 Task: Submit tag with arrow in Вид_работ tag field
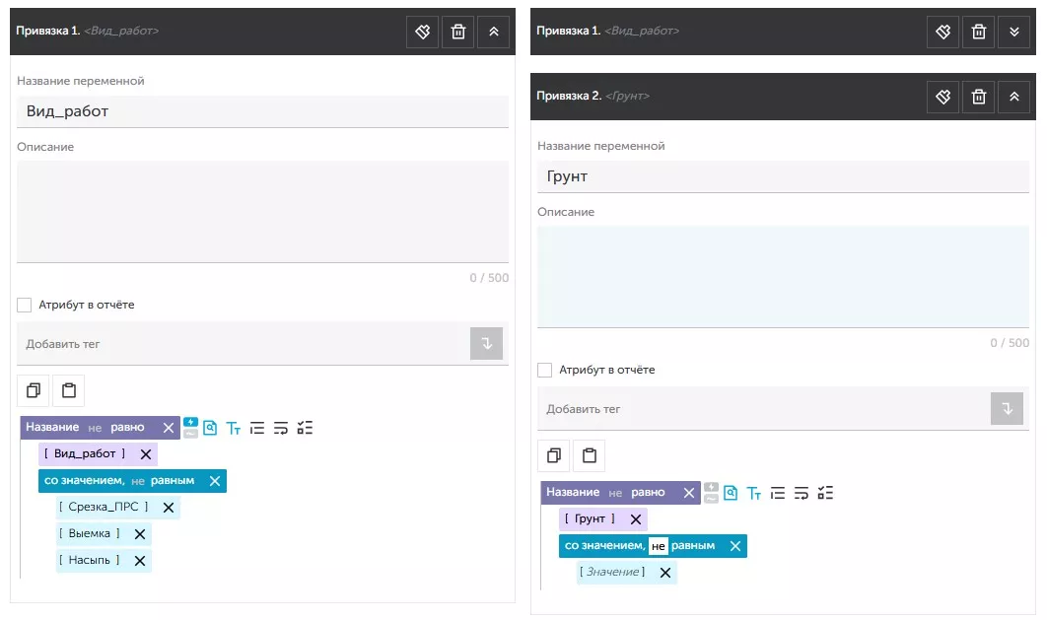click(x=486, y=344)
